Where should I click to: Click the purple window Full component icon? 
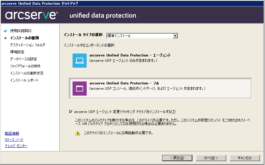(x=80, y=89)
